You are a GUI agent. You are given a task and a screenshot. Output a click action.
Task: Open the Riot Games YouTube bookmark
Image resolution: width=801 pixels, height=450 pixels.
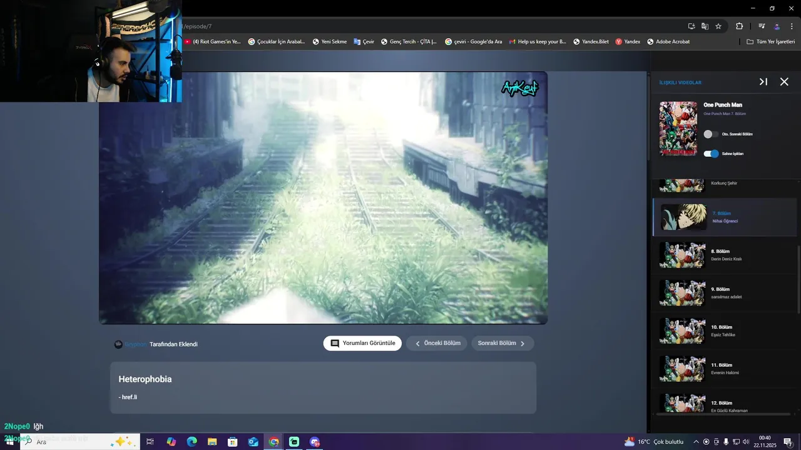click(212, 42)
